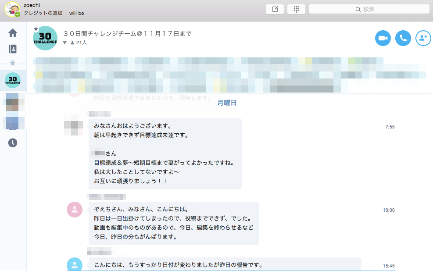This screenshot has height=271, width=433.
Task: Click the message こんにちは、もうすっかり日付が
Action: point(225,264)
